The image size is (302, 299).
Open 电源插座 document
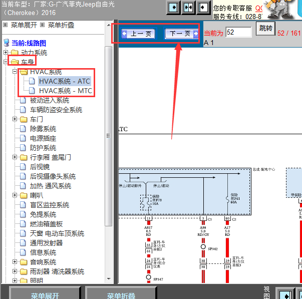[x=43, y=138]
